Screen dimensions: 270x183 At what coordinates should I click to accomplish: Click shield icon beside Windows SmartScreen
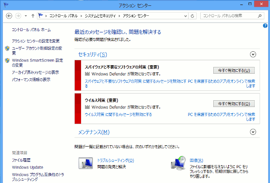click(7, 61)
